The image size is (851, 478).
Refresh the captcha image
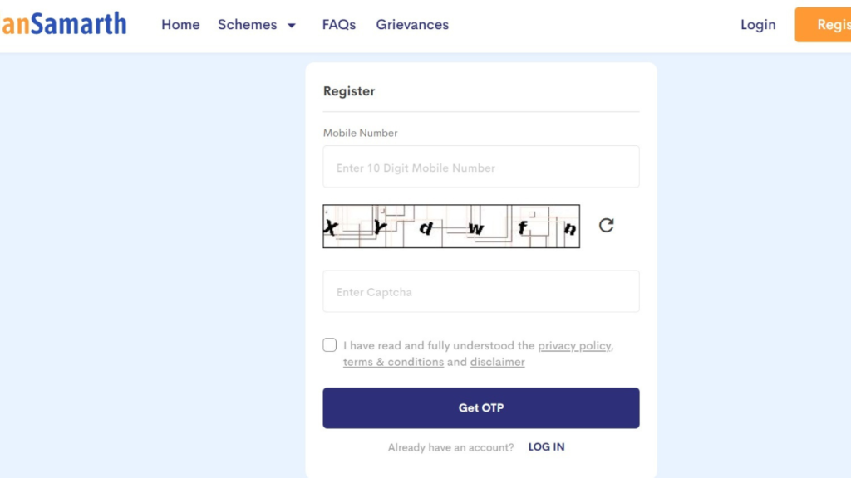coord(606,226)
